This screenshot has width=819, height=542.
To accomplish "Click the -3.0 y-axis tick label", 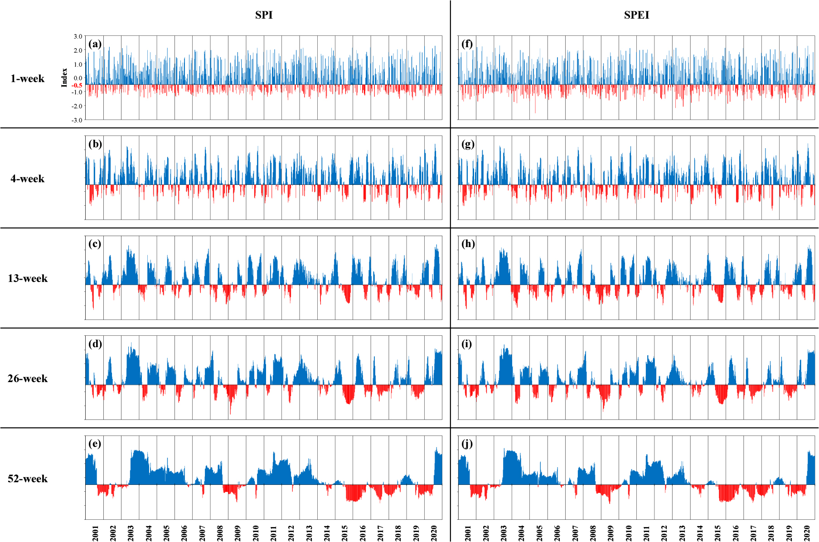I will tap(77, 120).
